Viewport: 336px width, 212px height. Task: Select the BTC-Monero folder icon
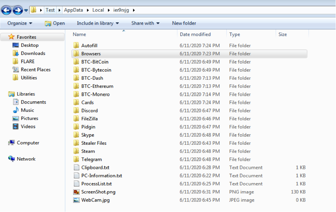(x=76, y=94)
